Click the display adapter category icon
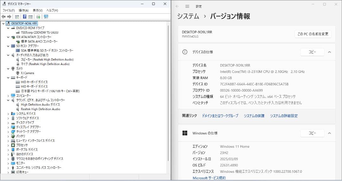This screenshot has width=342, height=181. point(13,127)
